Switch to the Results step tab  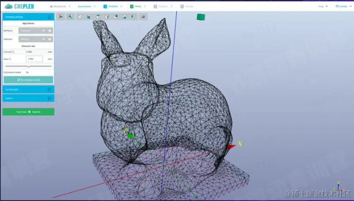[x=187, y=6]
